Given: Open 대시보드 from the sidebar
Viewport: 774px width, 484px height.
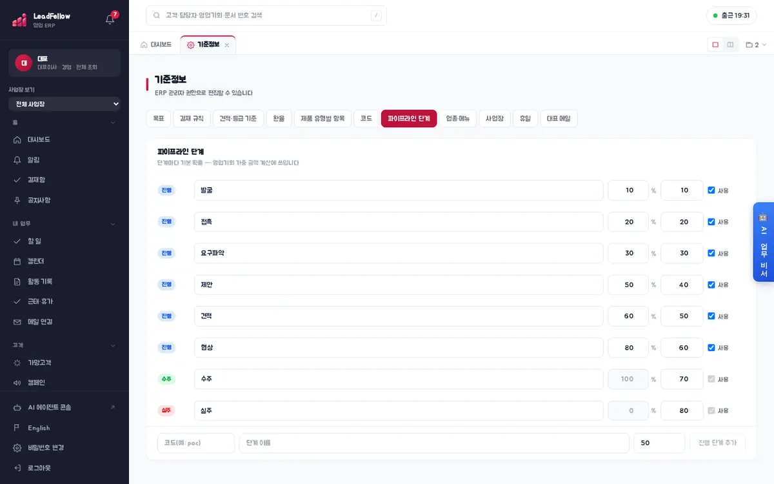Looking at the screenshot, I should [x=64, y=139].
